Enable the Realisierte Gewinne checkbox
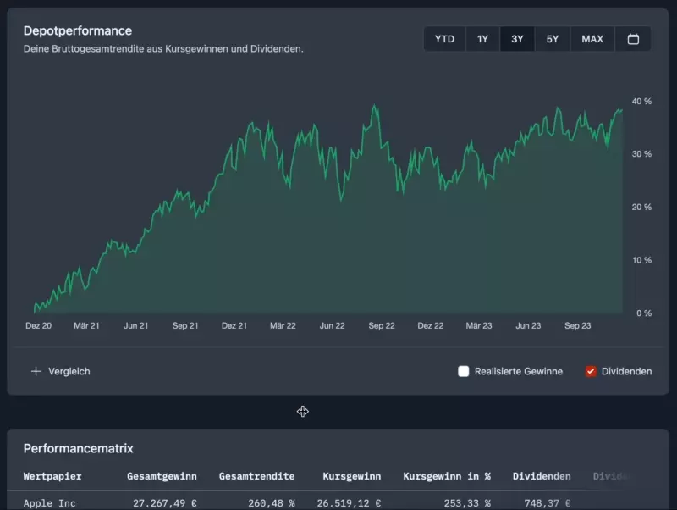 (462, 371)
